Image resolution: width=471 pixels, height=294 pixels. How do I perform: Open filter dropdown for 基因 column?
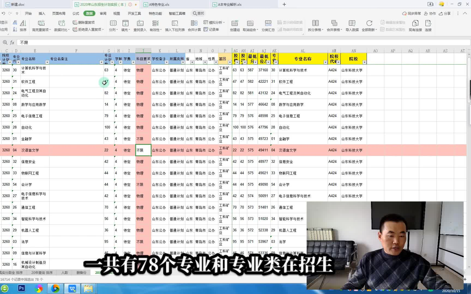(x=230, y=62)
